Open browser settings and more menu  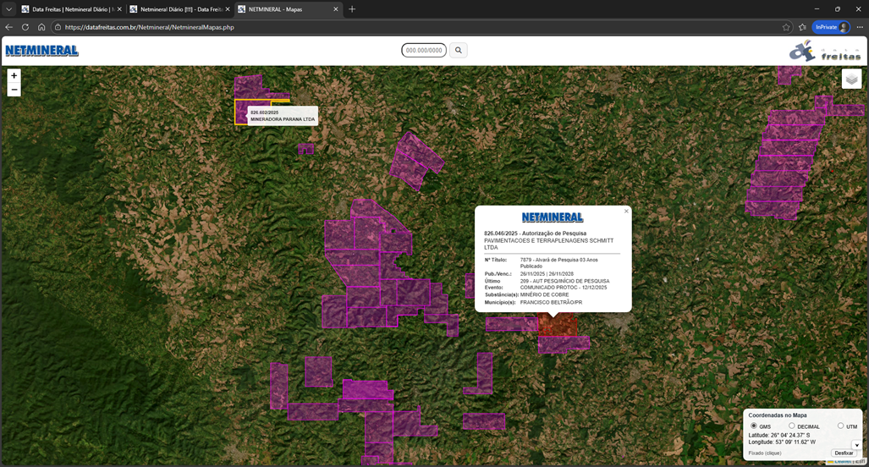pyautogui.click(x=860, y=27)
